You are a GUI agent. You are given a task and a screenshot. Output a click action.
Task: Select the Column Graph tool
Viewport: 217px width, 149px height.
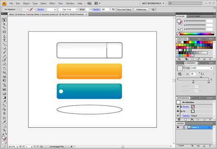coord(4,89)
